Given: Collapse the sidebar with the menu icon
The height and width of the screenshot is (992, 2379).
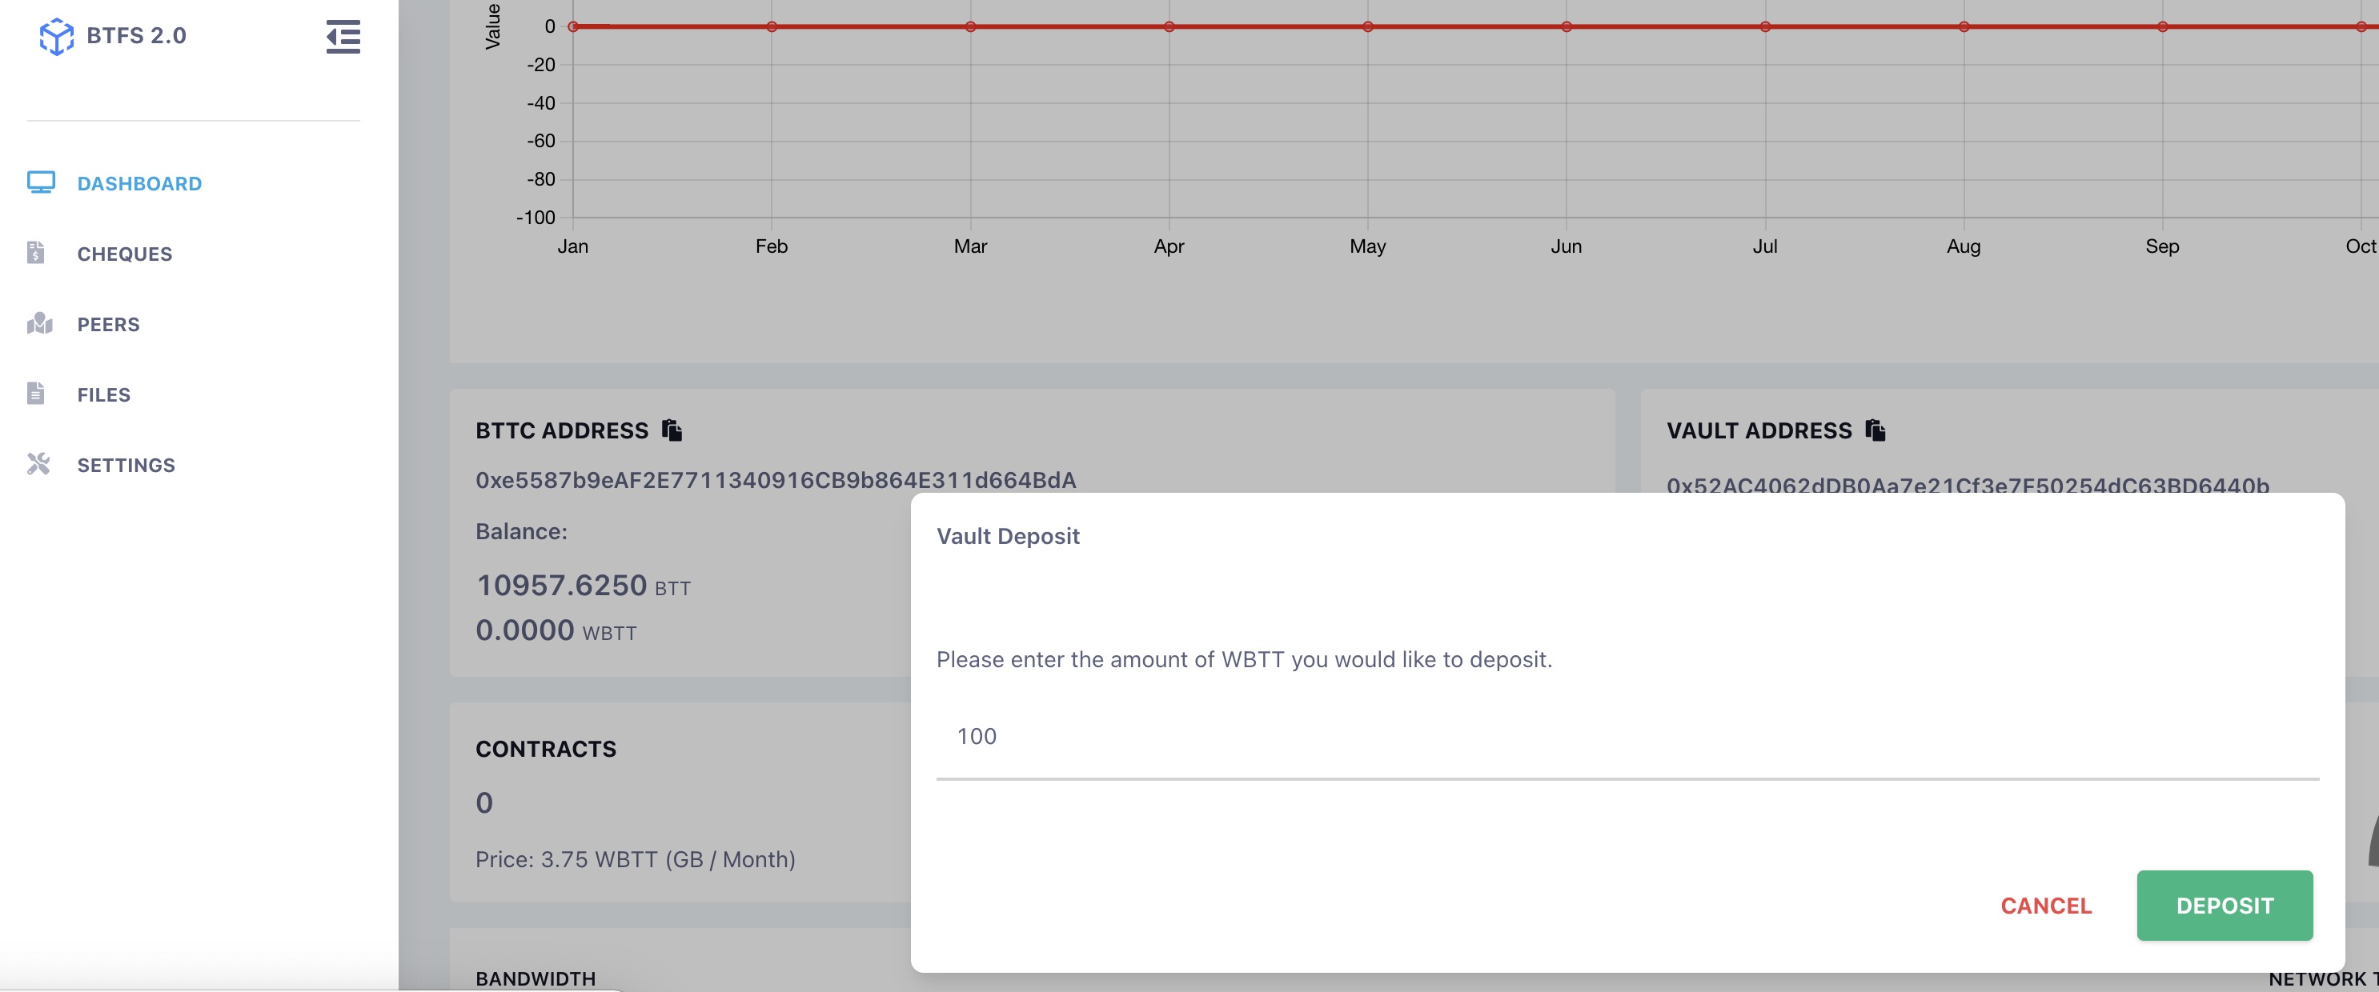Looking at the screenshot, I should pos(343,37).
